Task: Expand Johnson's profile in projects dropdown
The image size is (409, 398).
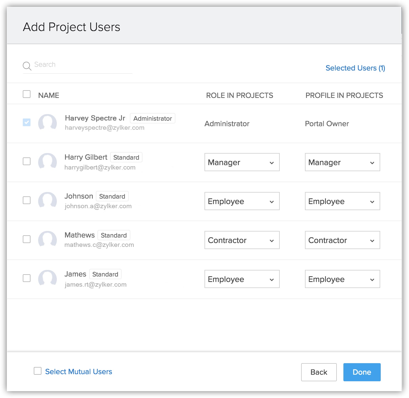Action: [342, 201]
